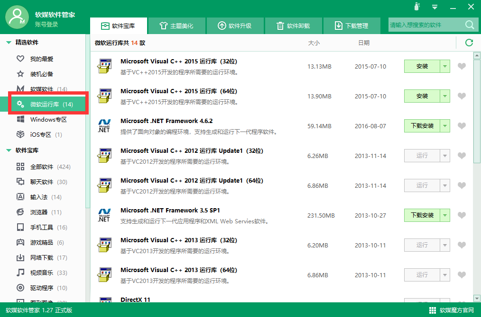Open run dropdown for VC++ 2013 (32位)
The image size is (481, 317).
click(x=445, y=246)
